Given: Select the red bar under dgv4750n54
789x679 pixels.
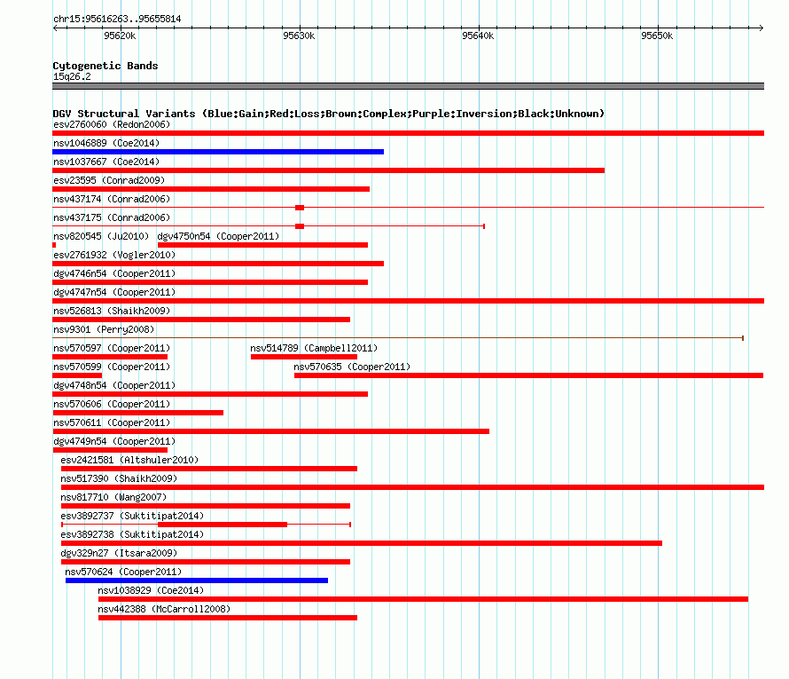Looking at the screenshot, I should coord(262,245).
